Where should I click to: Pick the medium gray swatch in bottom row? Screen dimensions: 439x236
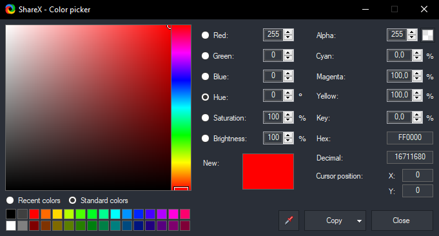pos(23,226)
